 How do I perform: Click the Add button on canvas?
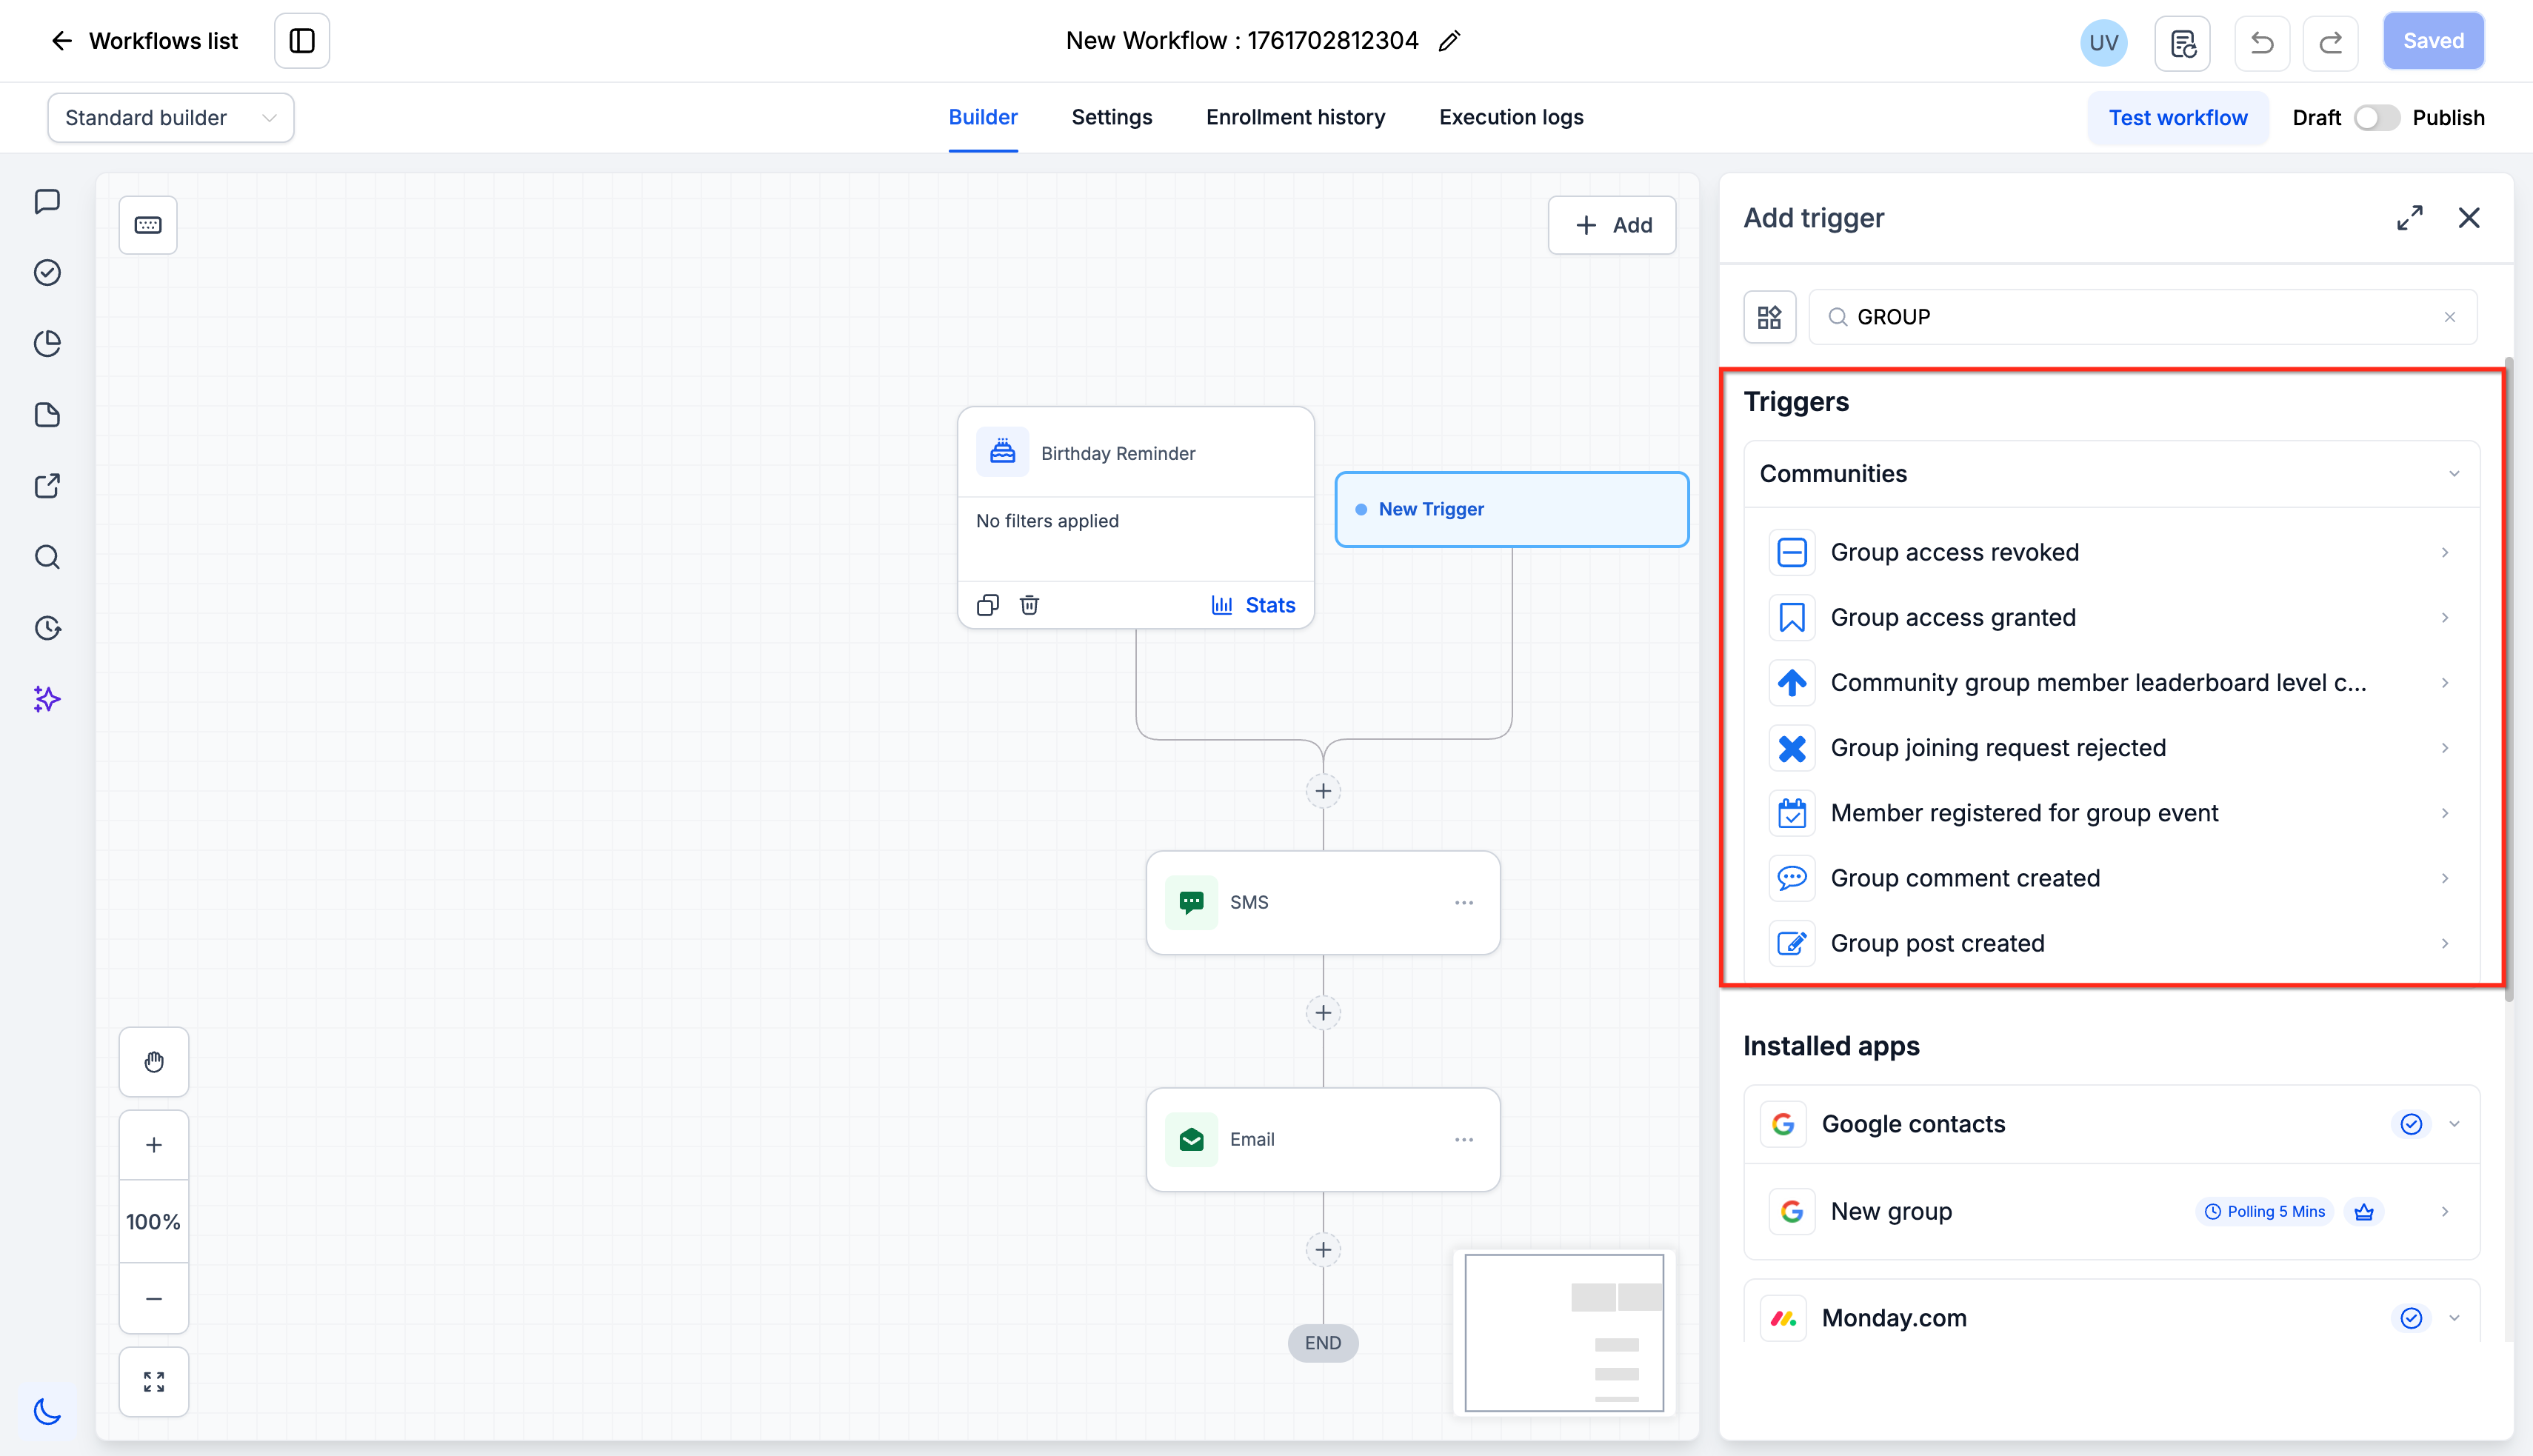1612,225
